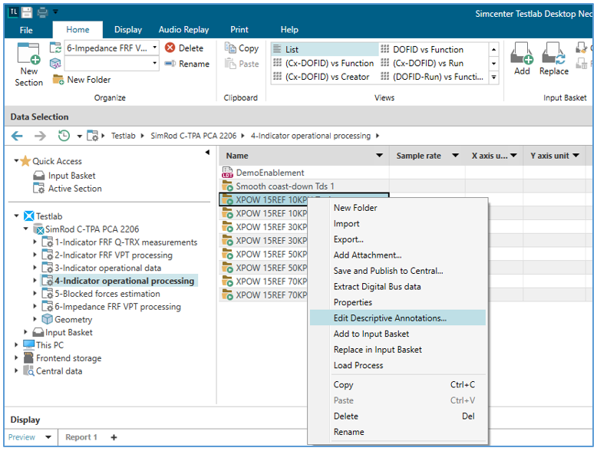Click the Save icon in title bar
597x451 pixels.
coord(27,12)
